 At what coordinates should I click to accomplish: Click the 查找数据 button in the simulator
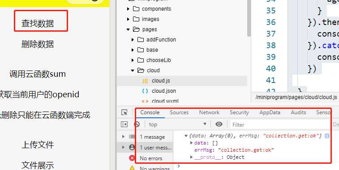click(x=38, y=23)
